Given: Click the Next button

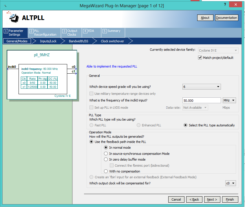Looking at the screenshot, I should coord(212,199).
